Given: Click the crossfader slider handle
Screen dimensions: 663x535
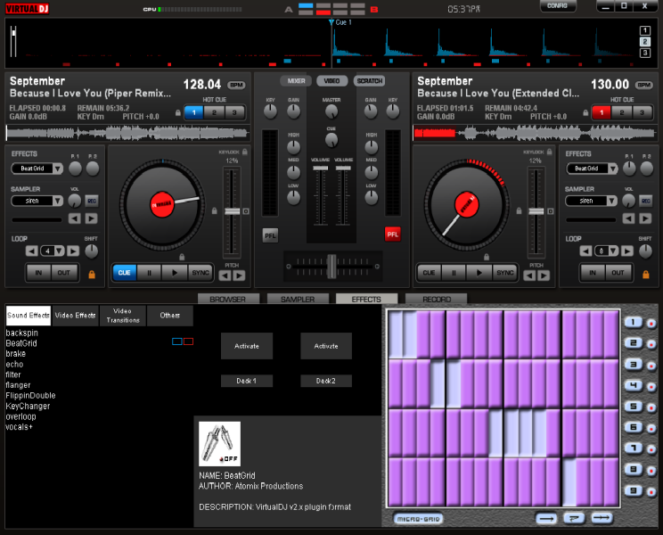Looking at the screenshot, I should tap(331, 265).
